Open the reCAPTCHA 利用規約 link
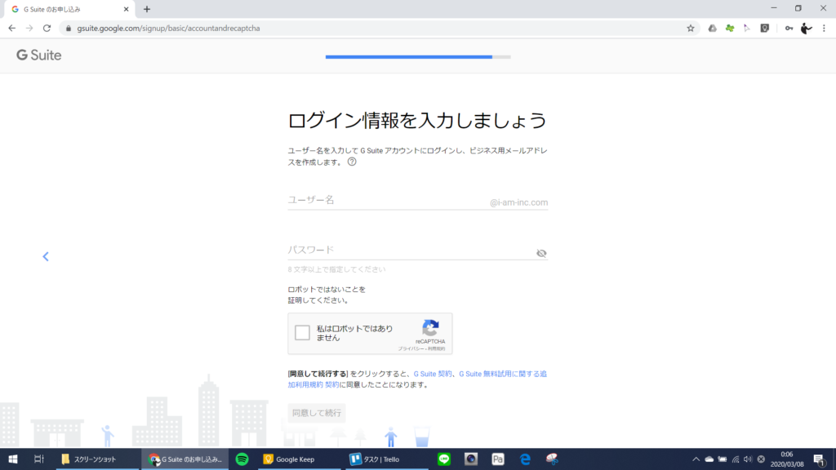836x470 pixels. click(436, 348)
